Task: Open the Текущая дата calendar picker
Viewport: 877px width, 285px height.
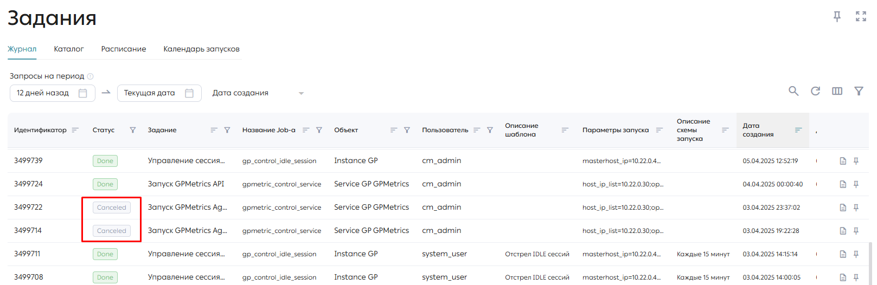Action: click(189, 93)
